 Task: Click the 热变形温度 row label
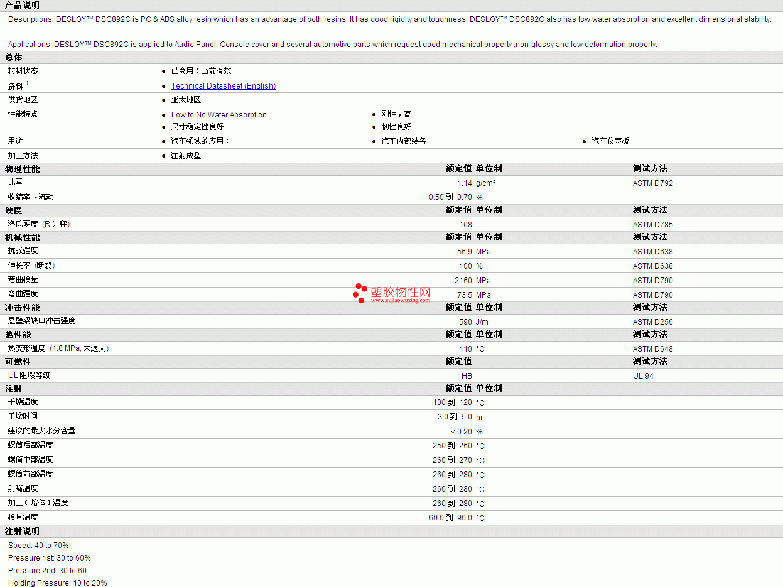point(58,348)
